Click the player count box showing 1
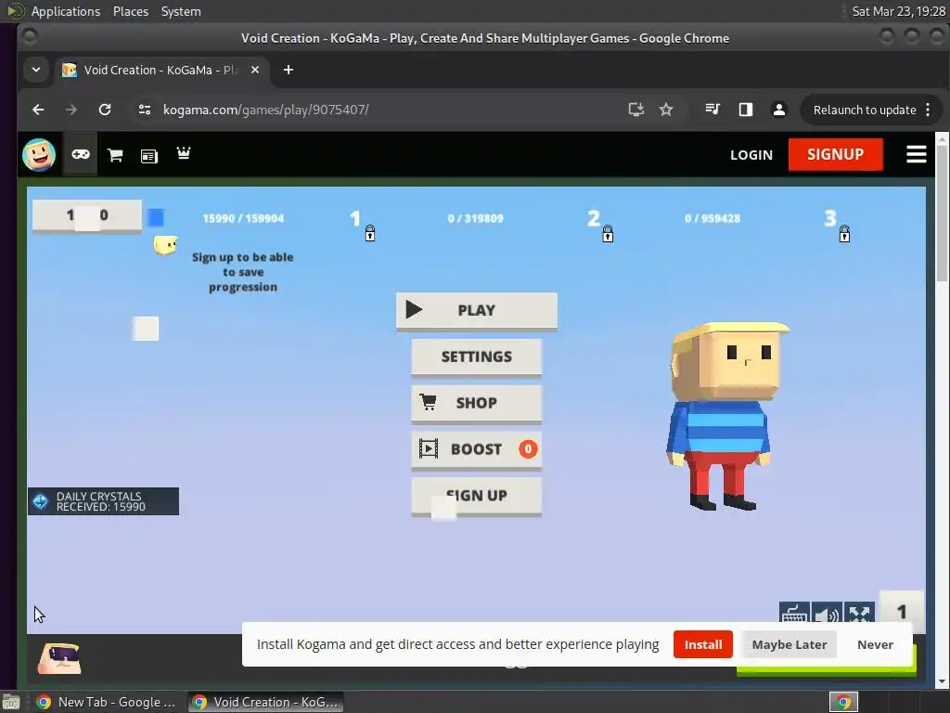 coord(902,612)
